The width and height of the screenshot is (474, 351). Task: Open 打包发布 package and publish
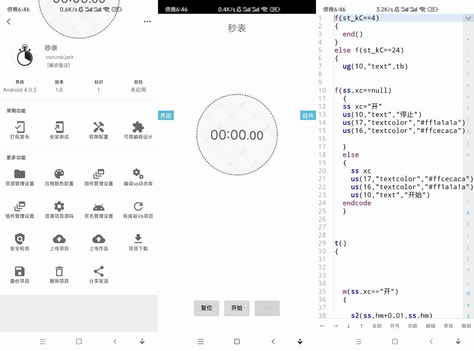20,131
